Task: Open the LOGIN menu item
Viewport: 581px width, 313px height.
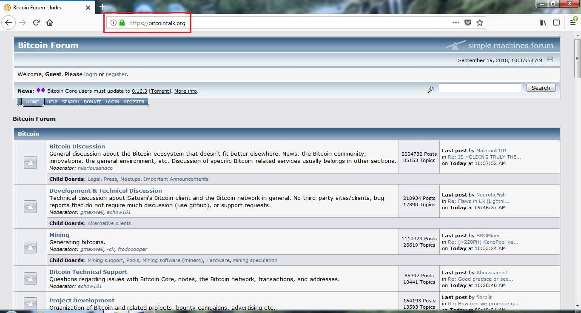Action: (113, 102)
